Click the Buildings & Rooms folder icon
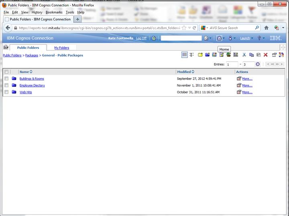 click(x=14, y=79)
